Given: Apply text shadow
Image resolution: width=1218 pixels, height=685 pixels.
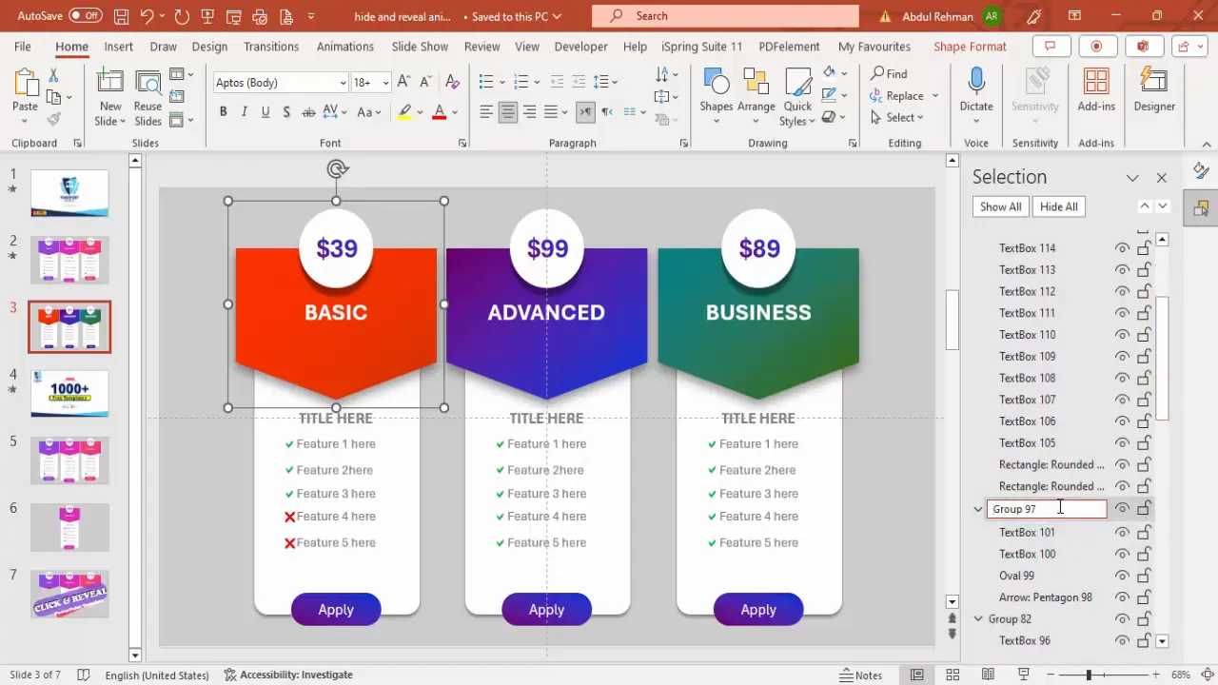Looking at the screenshot, I should click(286, 112).
